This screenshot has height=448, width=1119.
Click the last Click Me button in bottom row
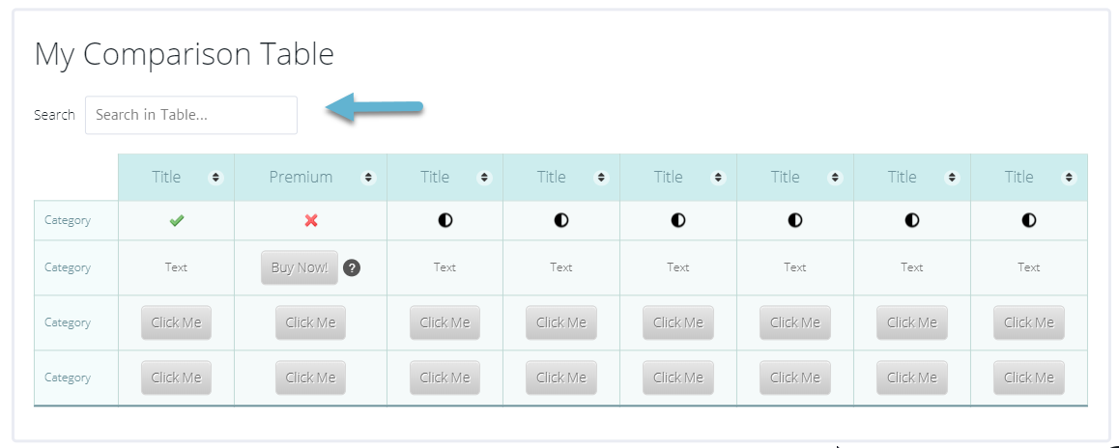[x=1028, y=378]
